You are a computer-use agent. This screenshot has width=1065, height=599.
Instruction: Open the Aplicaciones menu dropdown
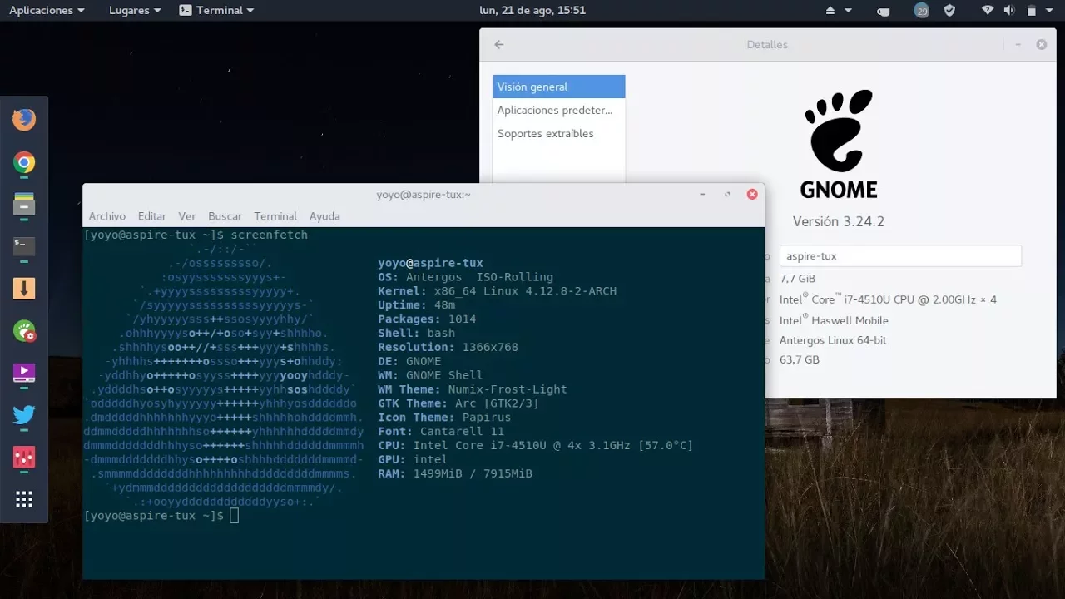click(47, 11)
